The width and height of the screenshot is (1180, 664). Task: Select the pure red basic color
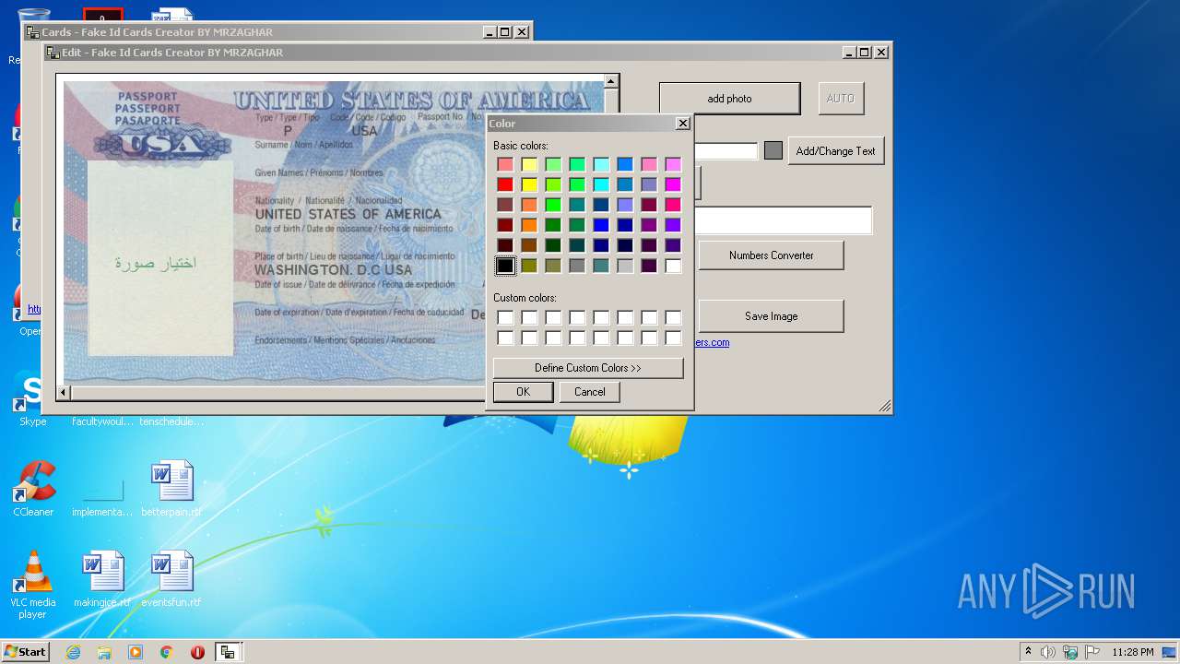[x=505, y=184]
